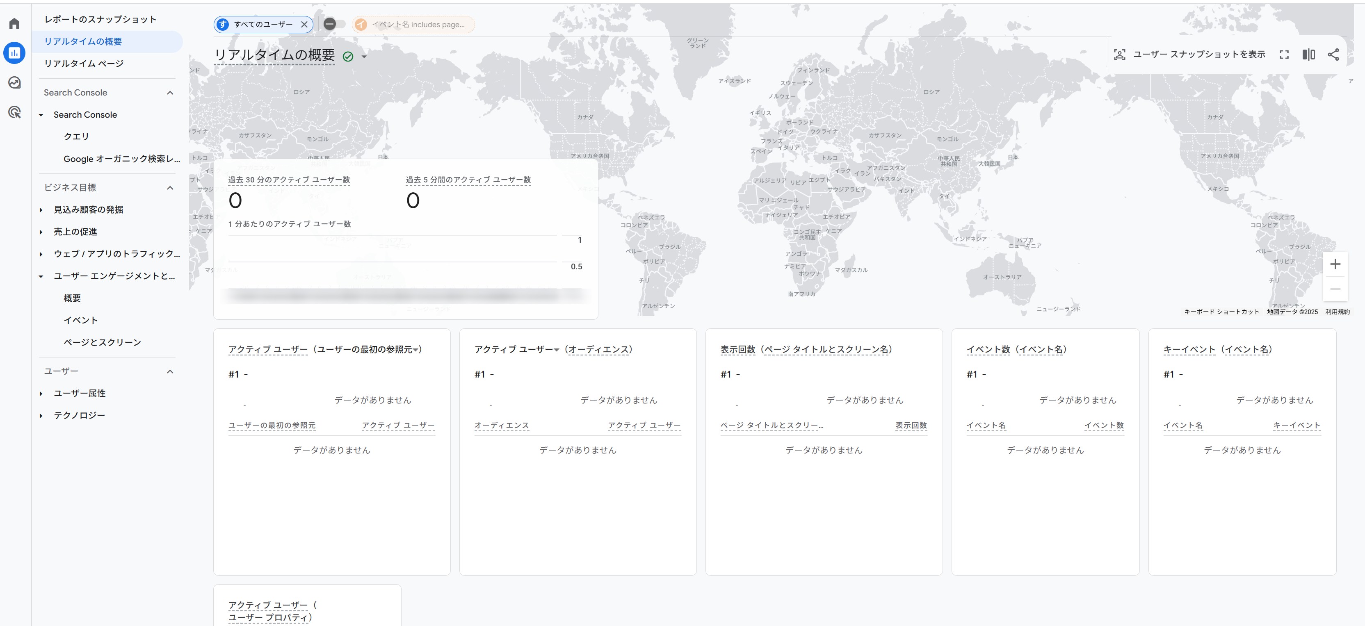
Task: Toggle fullscreen view icon
Action: pos(1284,55)
